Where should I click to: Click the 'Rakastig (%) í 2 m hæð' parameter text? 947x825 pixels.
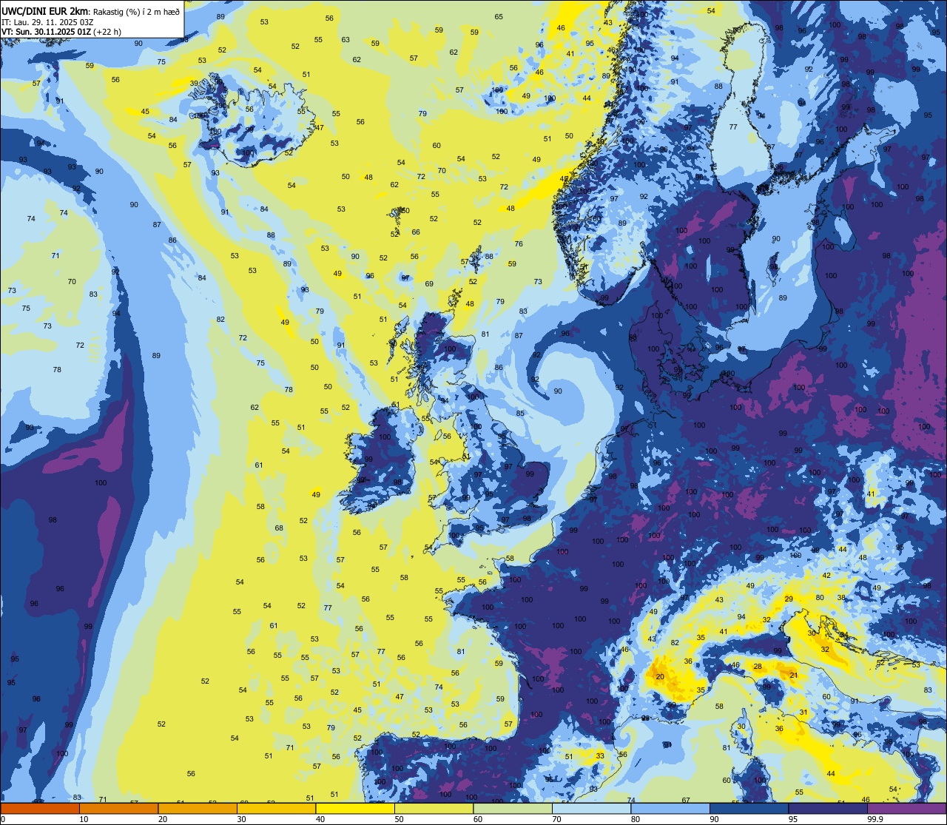coord(136,11)
